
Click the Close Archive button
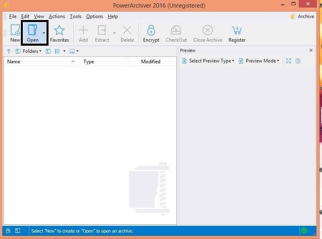tap(208, 33)
